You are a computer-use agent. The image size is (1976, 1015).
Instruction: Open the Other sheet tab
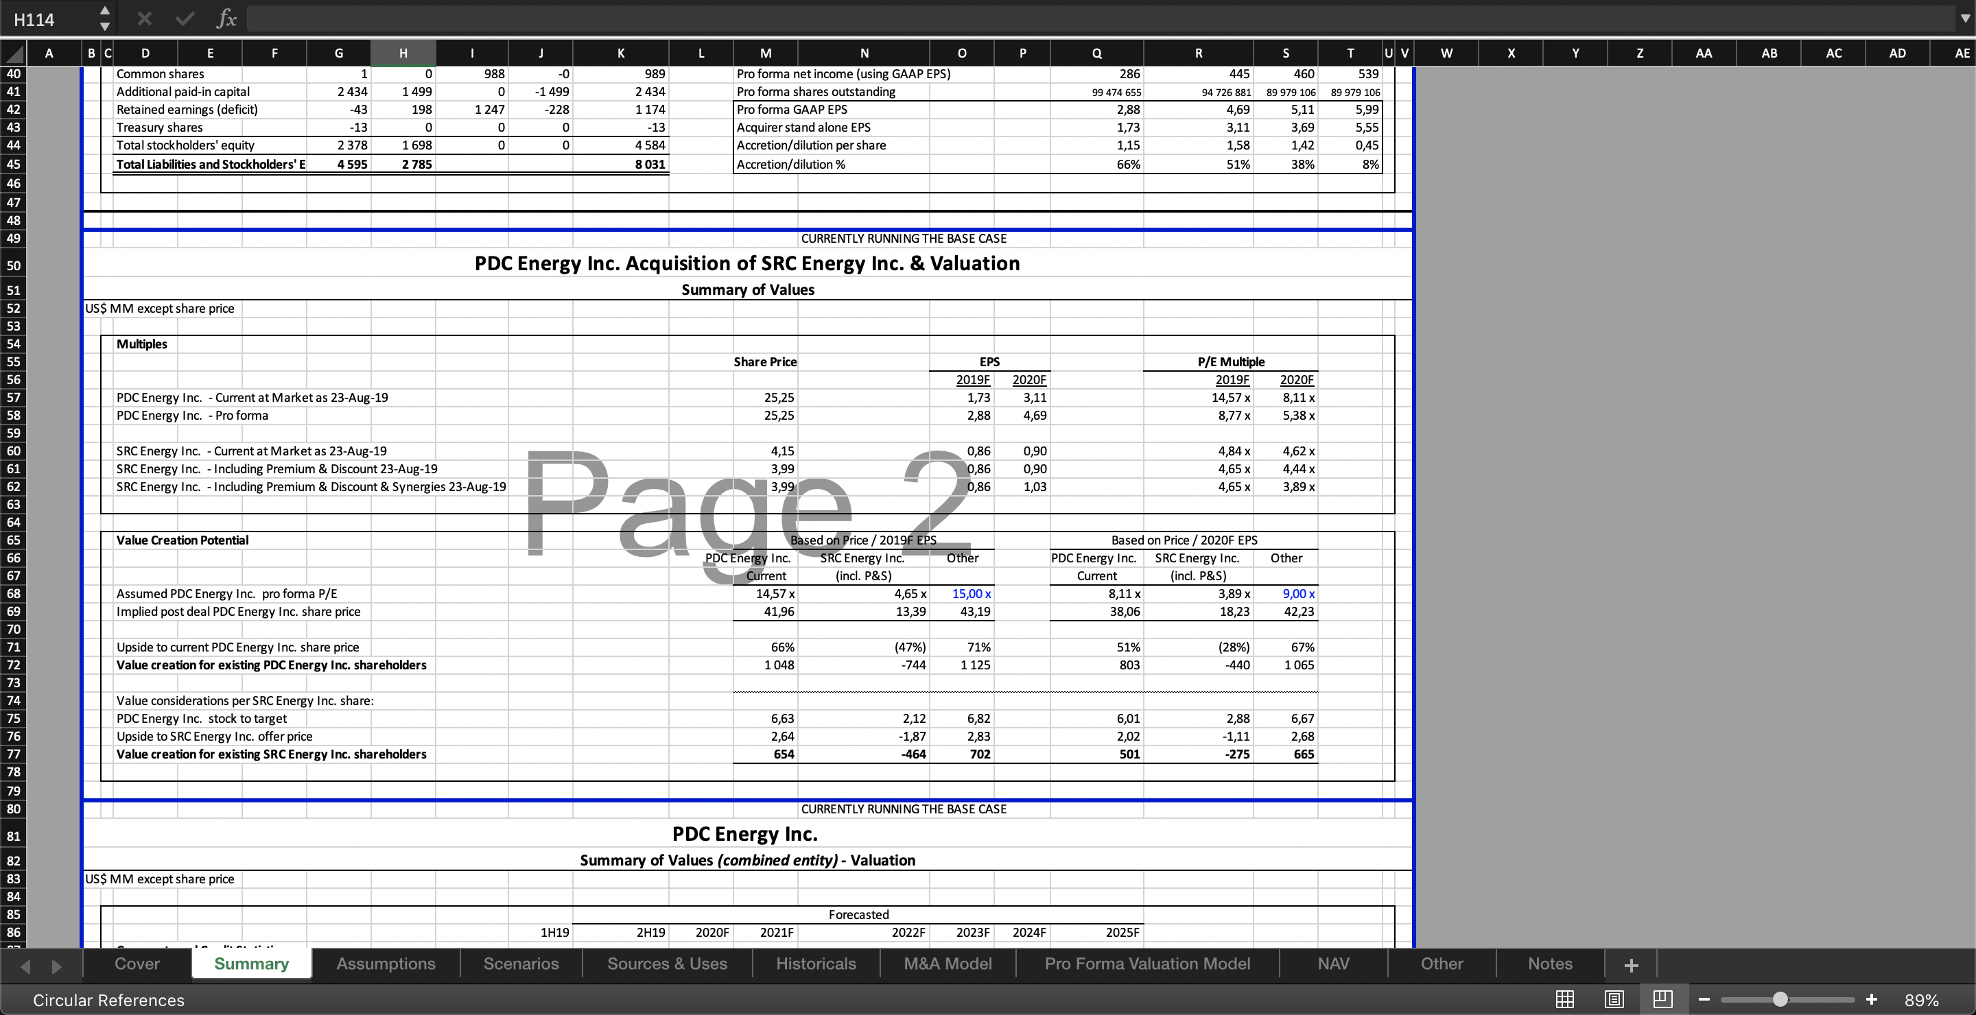coord(1442,964)
